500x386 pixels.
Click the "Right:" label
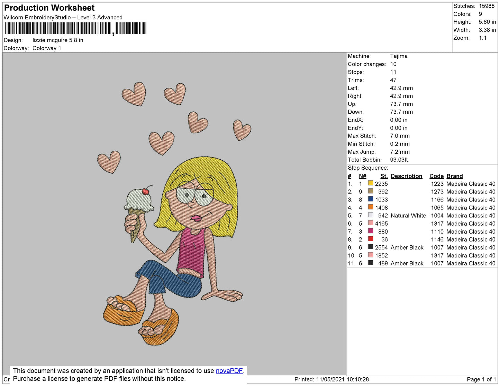[x=355, y=96]
